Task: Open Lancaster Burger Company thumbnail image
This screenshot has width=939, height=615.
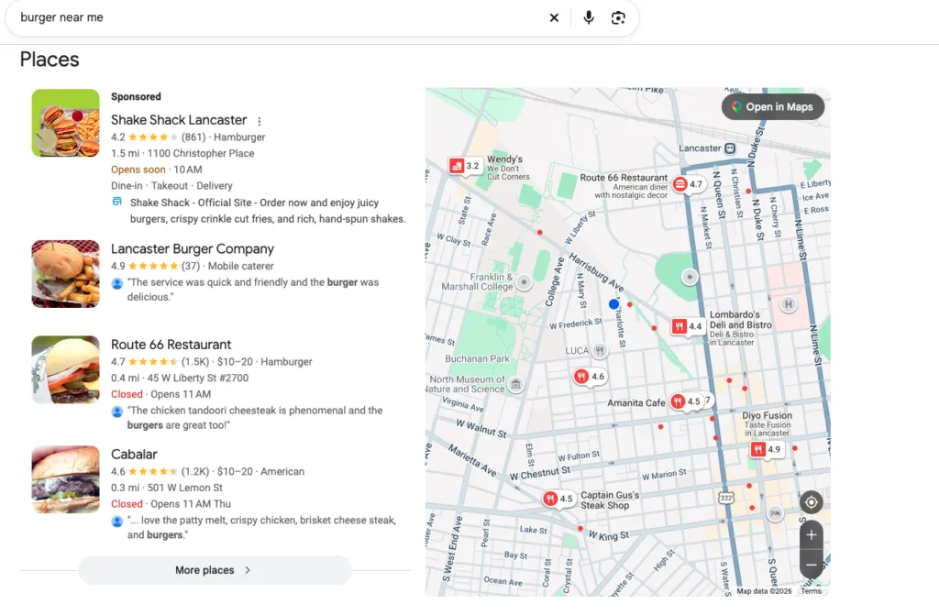Action: point(66,274)
